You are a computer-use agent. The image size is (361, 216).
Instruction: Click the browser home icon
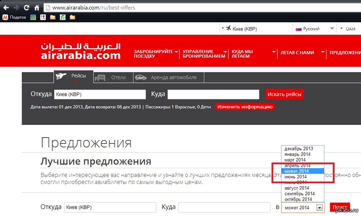click(37, 8)
